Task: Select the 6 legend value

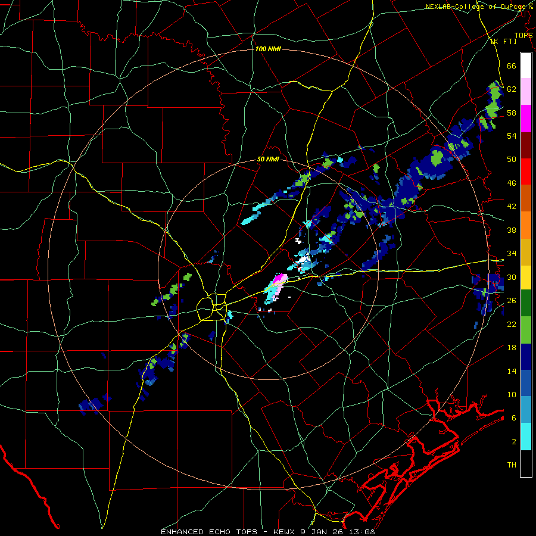Action: point(514,418)
